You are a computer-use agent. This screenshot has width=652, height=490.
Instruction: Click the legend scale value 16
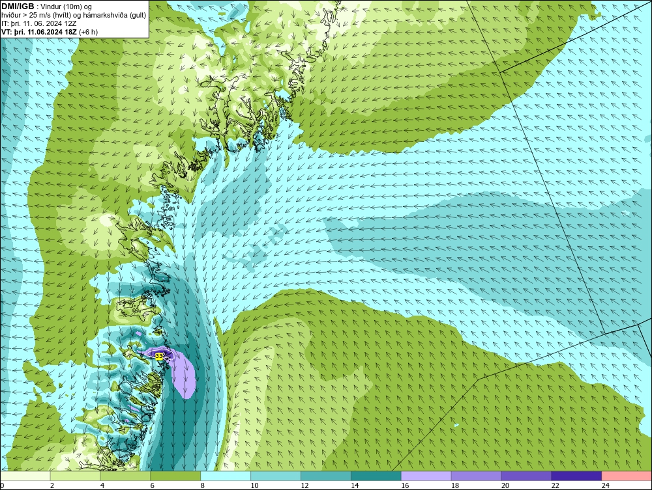click(405, 485)
